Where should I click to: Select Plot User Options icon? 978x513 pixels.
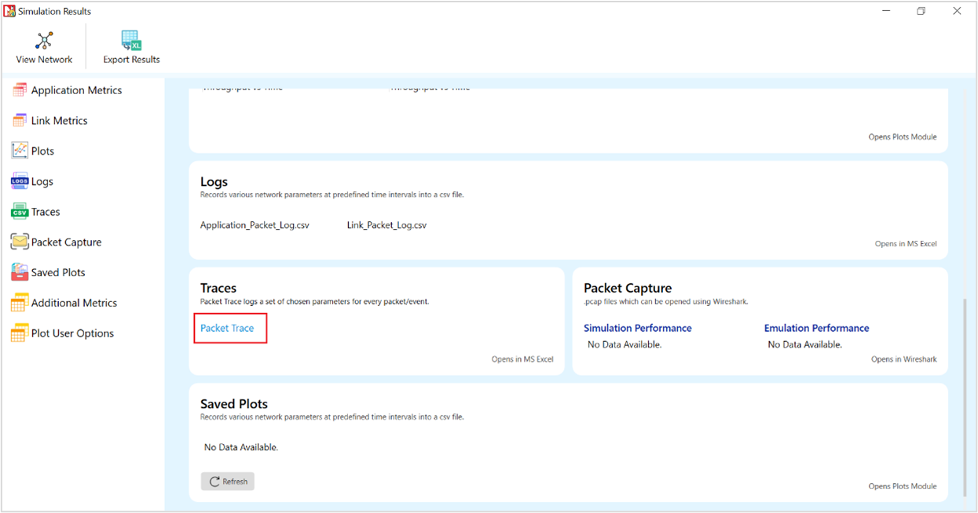tap(20, 333)
